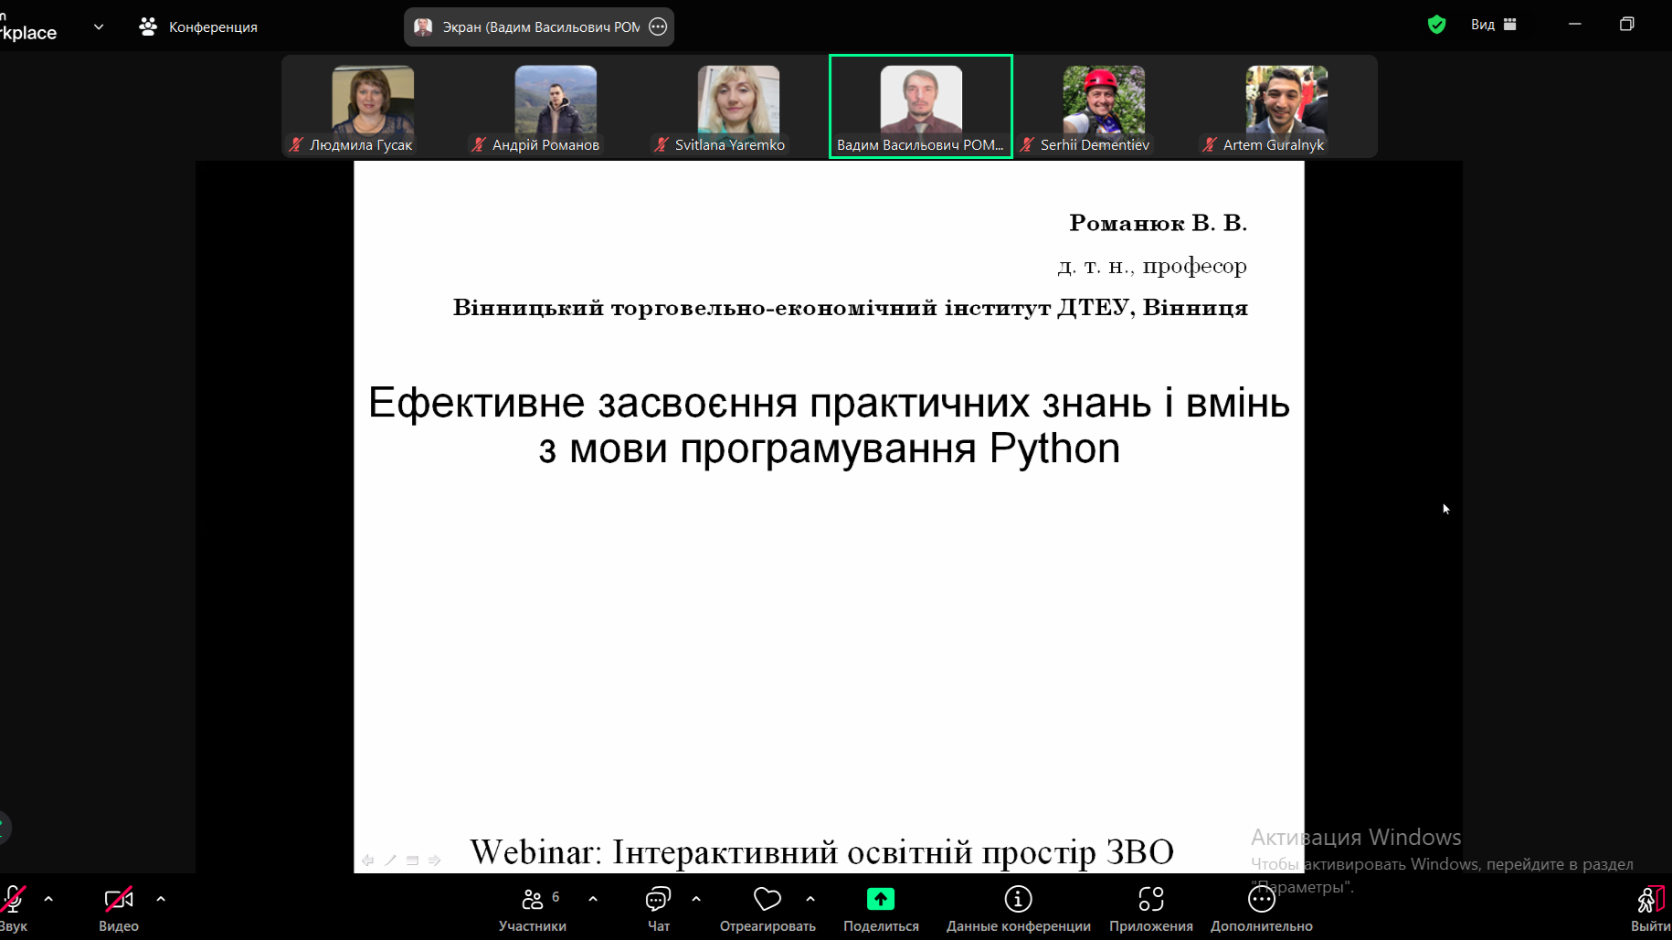Expand the chevron next to Participants
The image size is (1672, 940).
click(x=593, y=899)
